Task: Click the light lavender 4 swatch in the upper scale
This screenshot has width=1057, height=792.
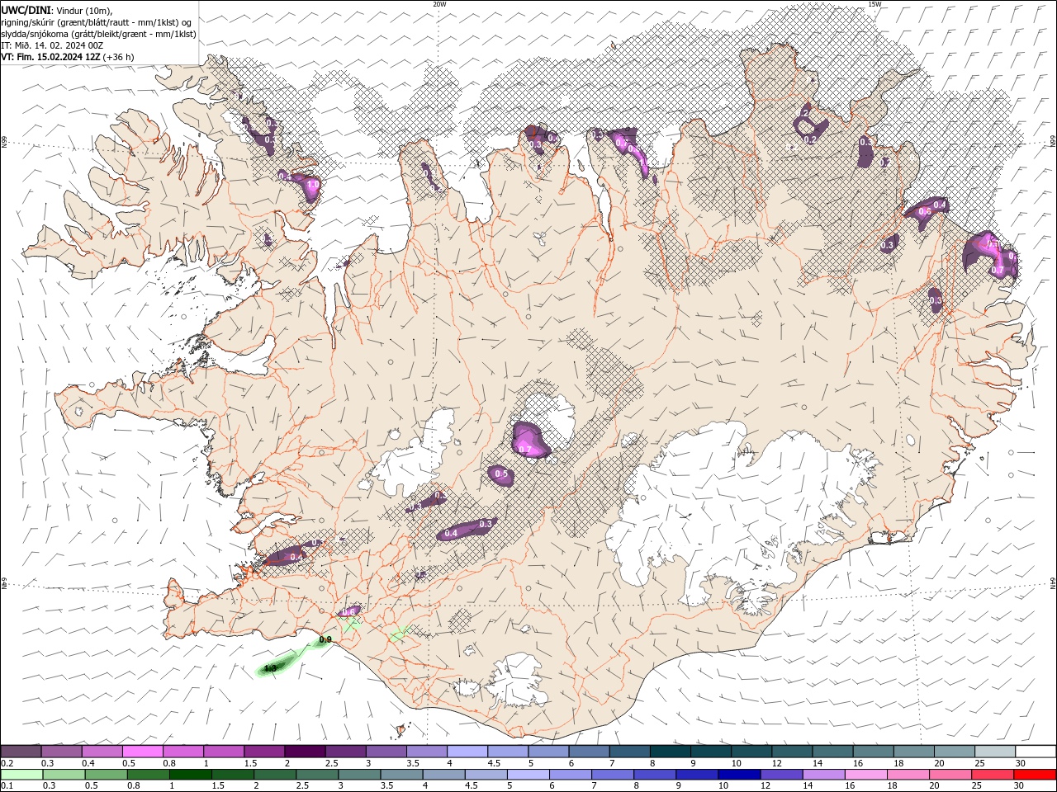Action: tap(467, 751)
